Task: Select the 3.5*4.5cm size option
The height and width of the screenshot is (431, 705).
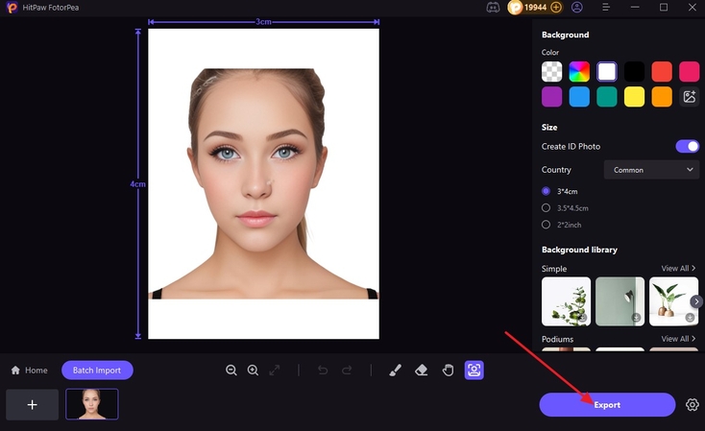Action: [x=565, y=208]
